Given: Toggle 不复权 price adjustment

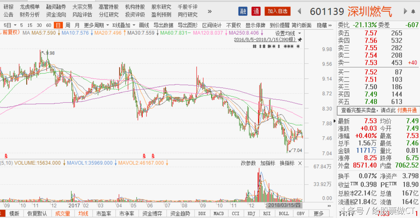Looking at the screenshot, I should coord(233,25).
